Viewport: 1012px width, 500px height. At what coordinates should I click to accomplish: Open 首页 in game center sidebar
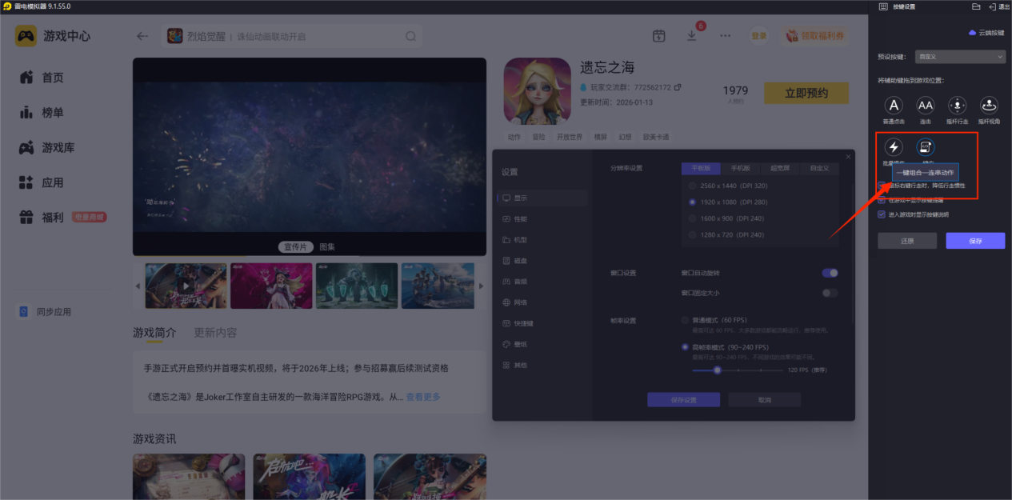pos(42,78)
